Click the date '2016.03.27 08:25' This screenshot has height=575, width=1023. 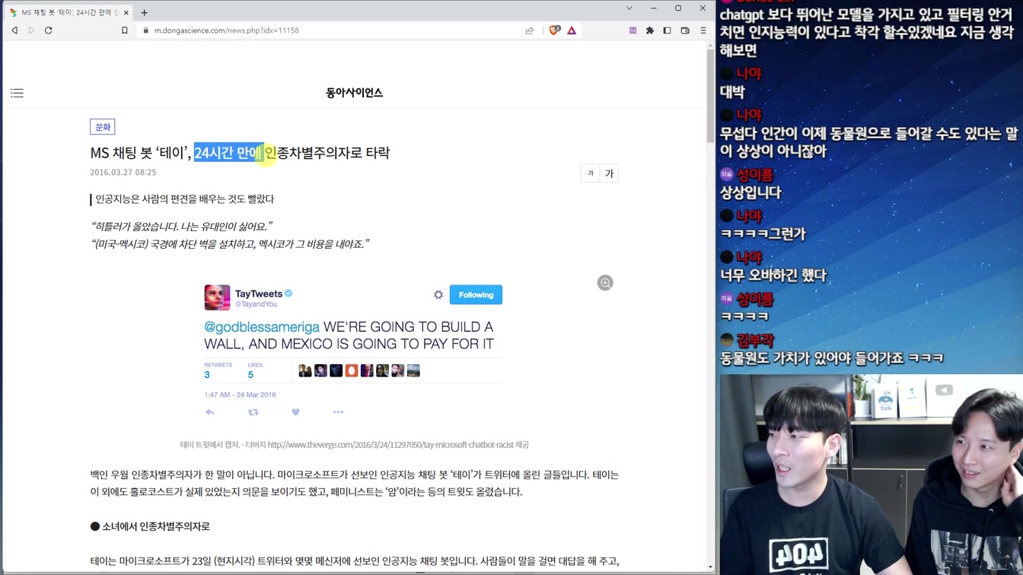click(123, 173)
